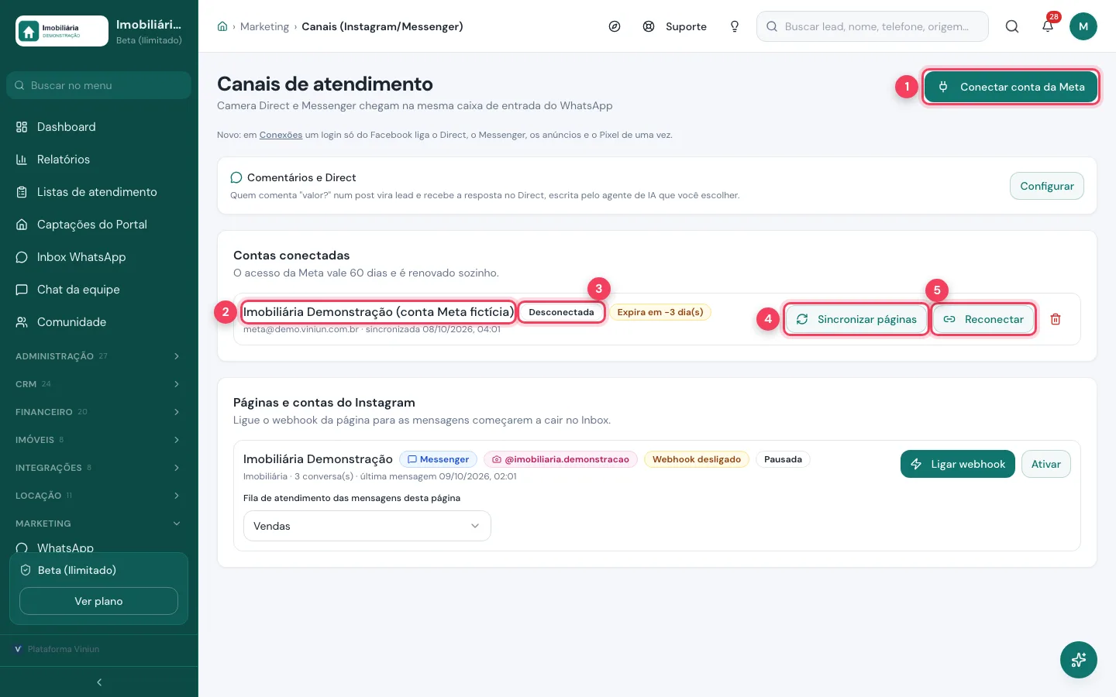Click Ligar webhook button
Image resolution: width=1116 pixels, height=697 pixels.
pyautogui.click(x=958, y=464)
